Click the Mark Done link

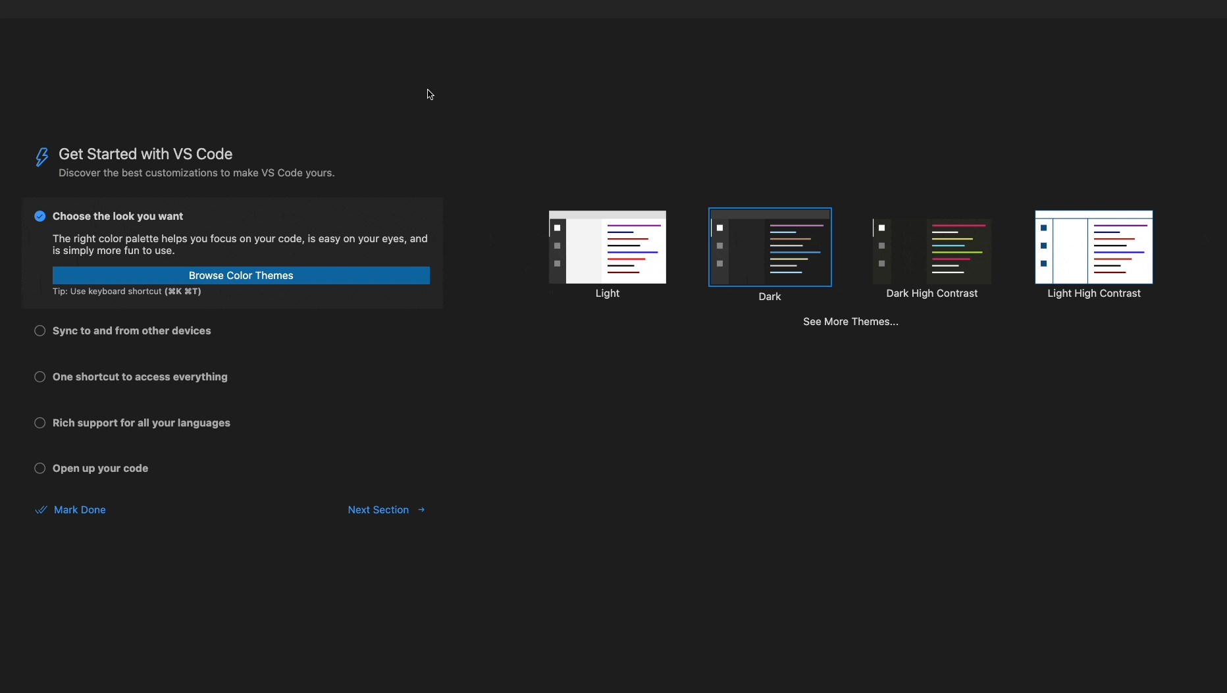[x=80, y=510]
